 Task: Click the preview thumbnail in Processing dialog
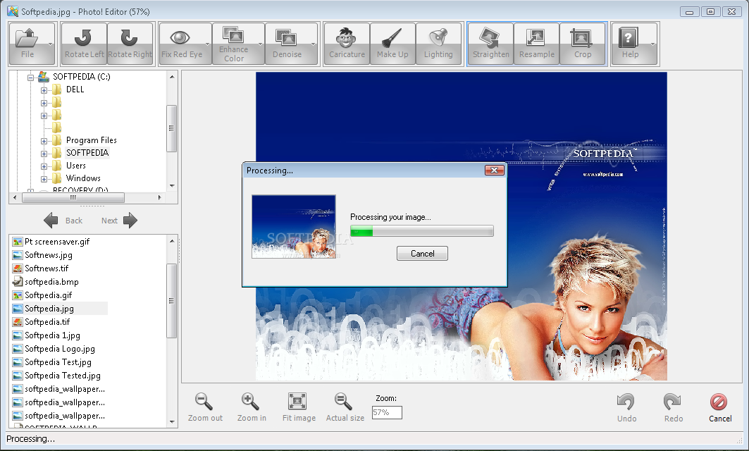294,226
